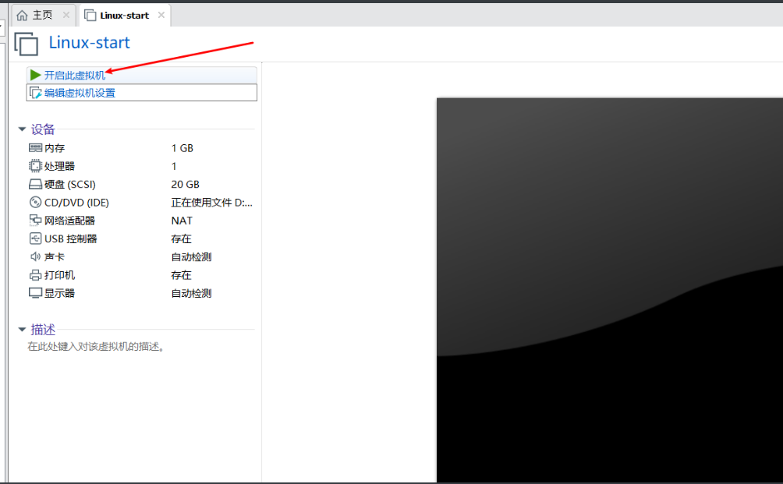This screenshot has height=484, width=783.
Task: Click the sound card (声卡) speaker icon
Action: pyautogui.click(x=35, y=256)
